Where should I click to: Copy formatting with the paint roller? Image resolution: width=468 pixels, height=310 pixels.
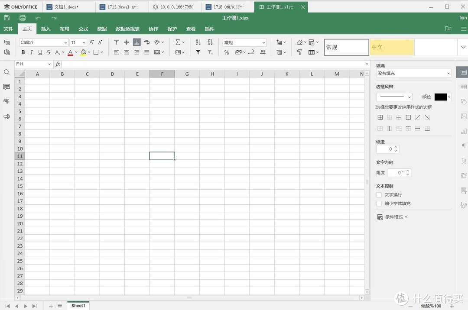300,52
